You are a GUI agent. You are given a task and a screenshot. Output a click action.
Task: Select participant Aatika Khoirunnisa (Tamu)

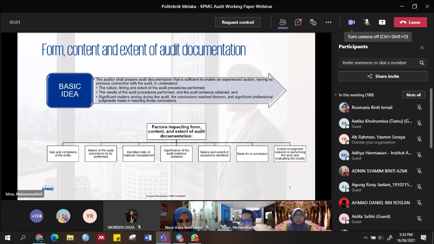(x=381, y=123)
